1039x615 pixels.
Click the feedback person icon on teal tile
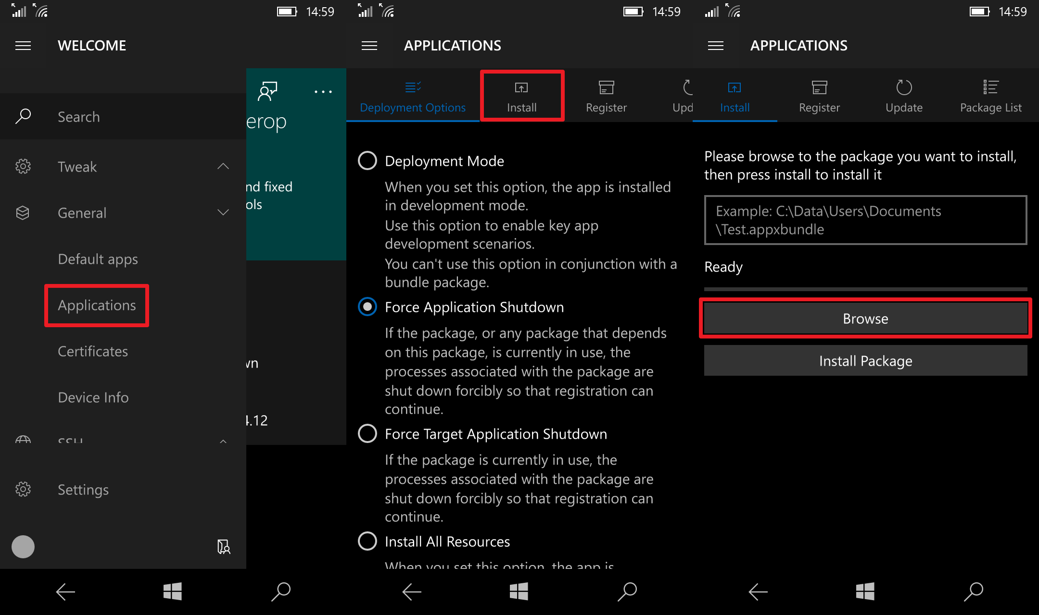267,91
